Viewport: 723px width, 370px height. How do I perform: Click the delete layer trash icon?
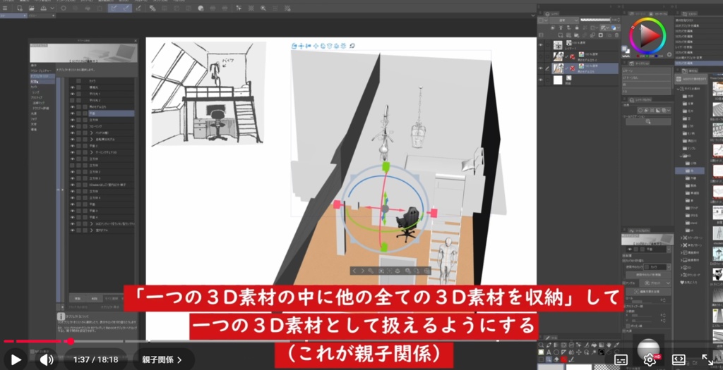tap(617, 35)
